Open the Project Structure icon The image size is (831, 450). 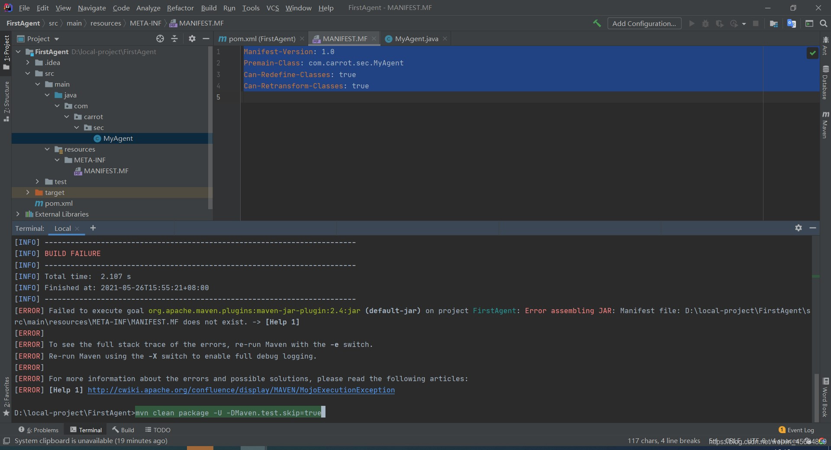pos(774,23)
